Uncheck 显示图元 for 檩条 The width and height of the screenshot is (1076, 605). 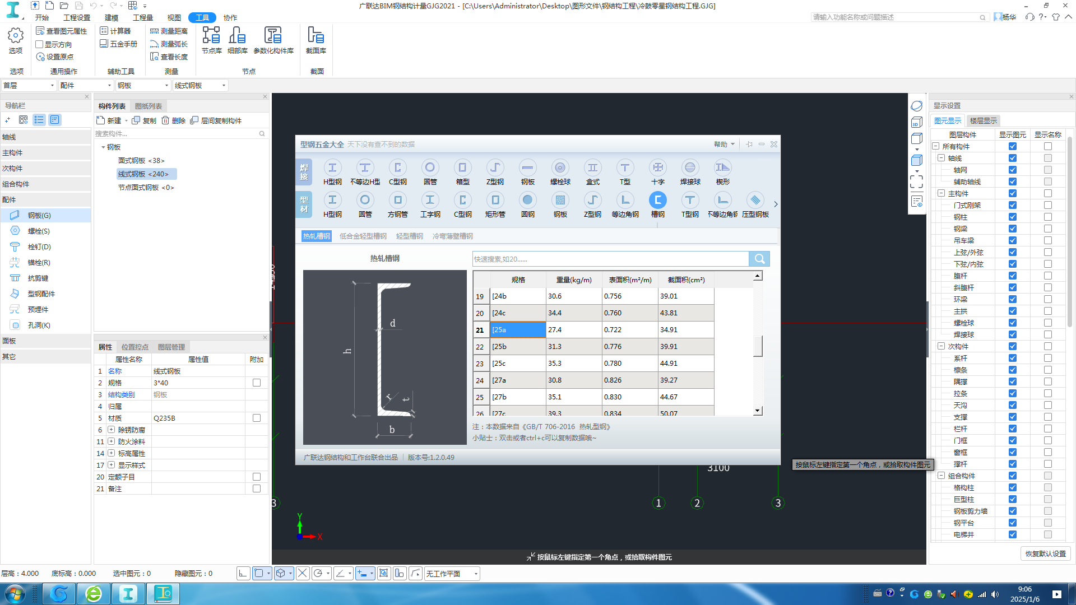pyautogui.click(x=1012, y=370)
